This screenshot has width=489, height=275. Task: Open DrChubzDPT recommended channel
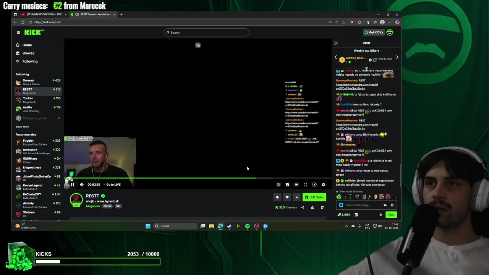[x=38, y=196]
